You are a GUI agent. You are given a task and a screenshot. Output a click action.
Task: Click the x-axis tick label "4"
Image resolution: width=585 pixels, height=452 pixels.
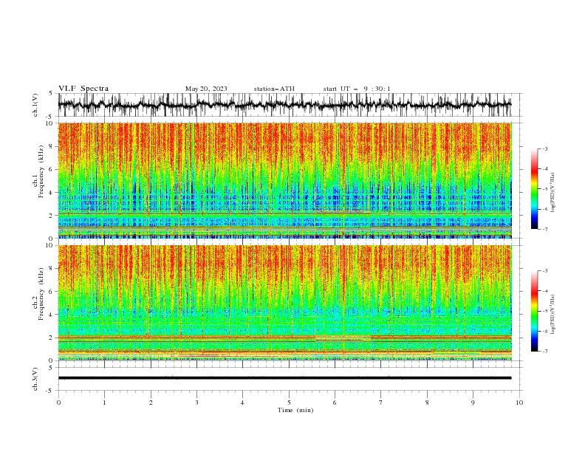pos(242,403)
